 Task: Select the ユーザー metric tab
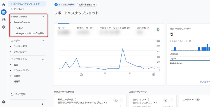coord(62,28)
